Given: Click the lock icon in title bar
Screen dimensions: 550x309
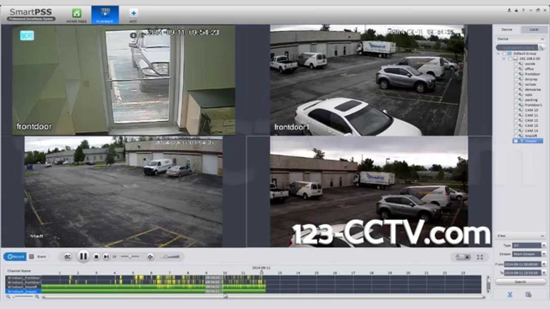Looking at the screenshot, I should point(516,10).
